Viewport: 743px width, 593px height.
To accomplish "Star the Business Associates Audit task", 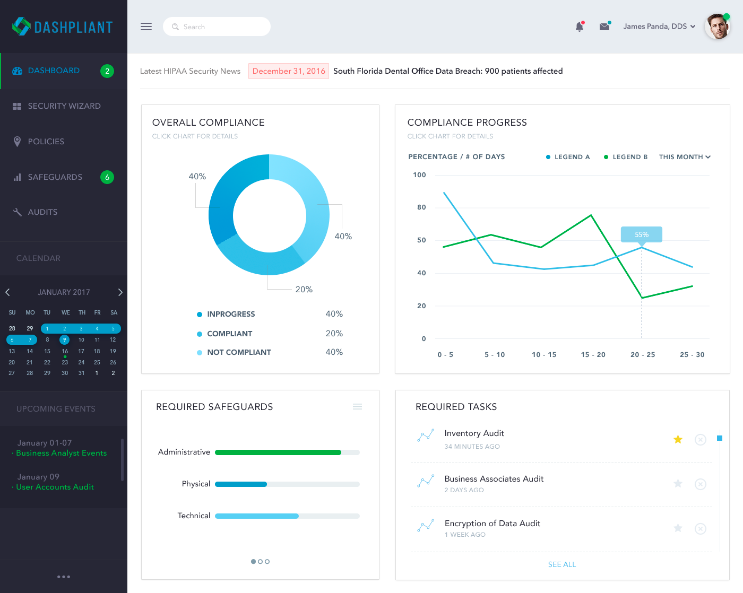I will 678,484.
